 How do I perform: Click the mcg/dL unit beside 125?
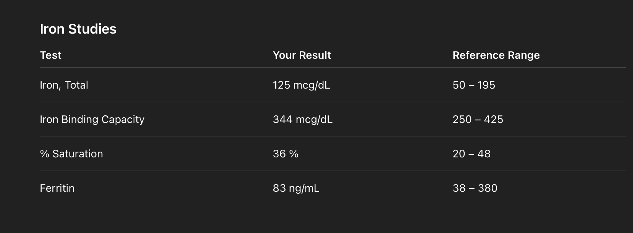[312, 85]
